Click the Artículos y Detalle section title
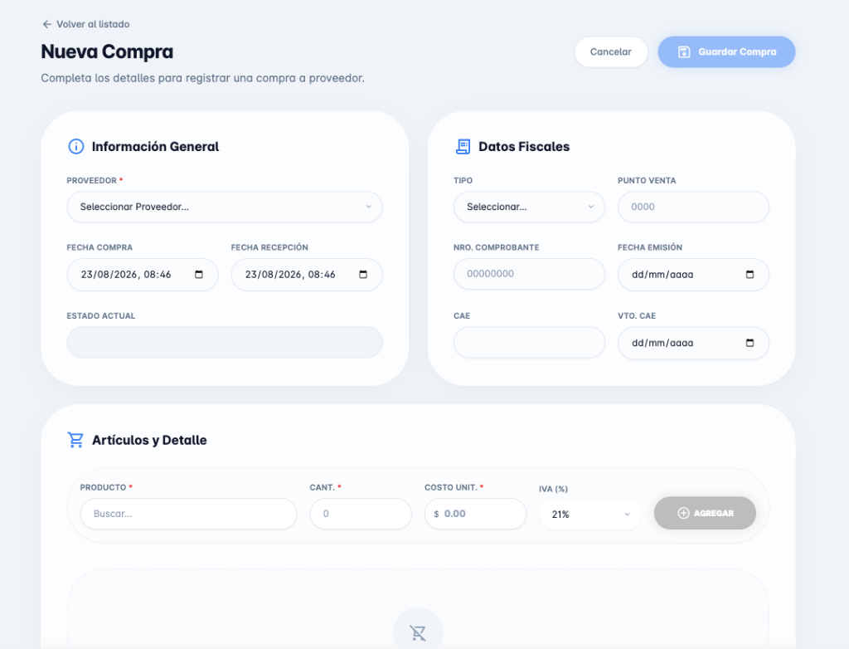Image resolution: width=849 pixels, height=649 pixels. click(x=149, y=440)
